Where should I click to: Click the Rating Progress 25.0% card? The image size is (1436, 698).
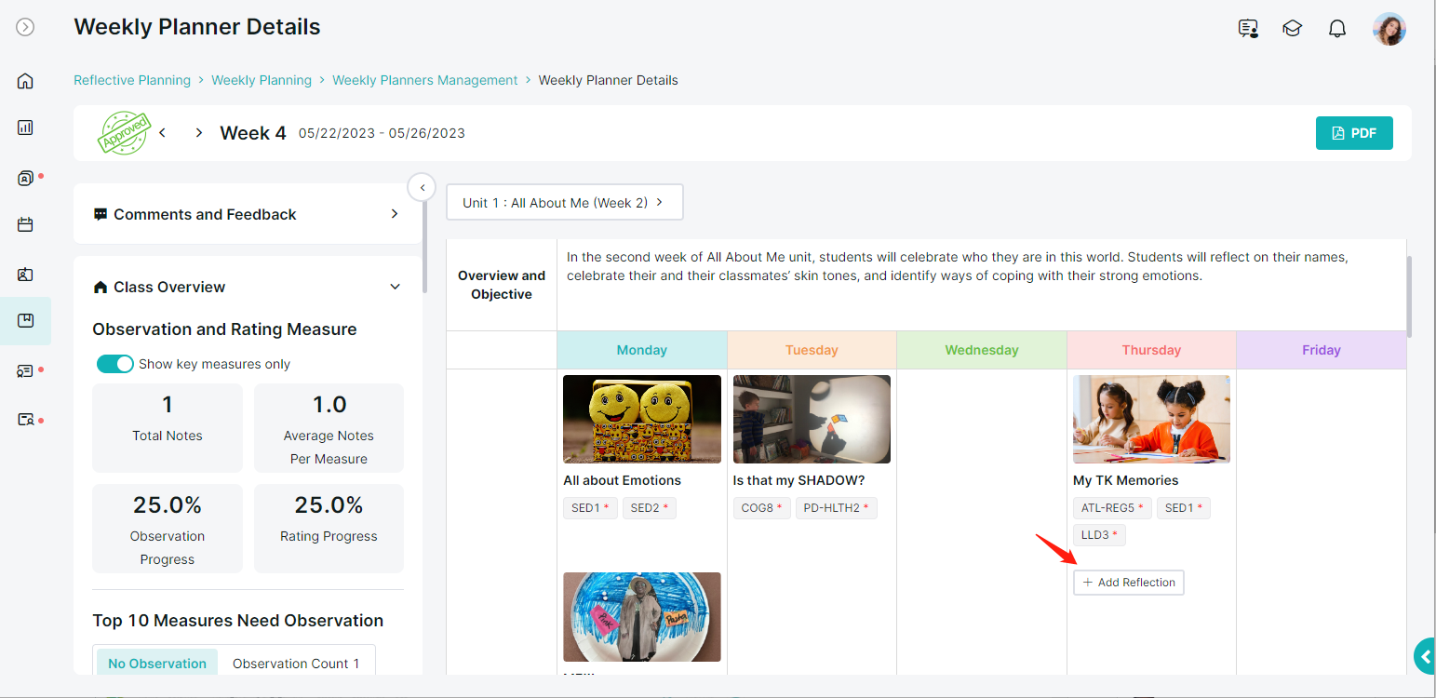point(329,529)
